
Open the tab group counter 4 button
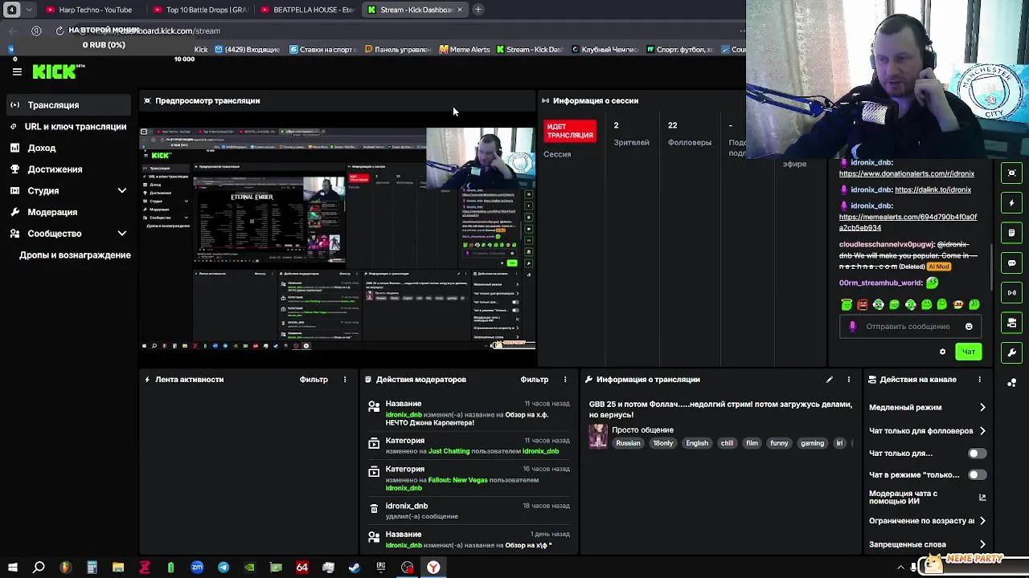click(11, 10)
